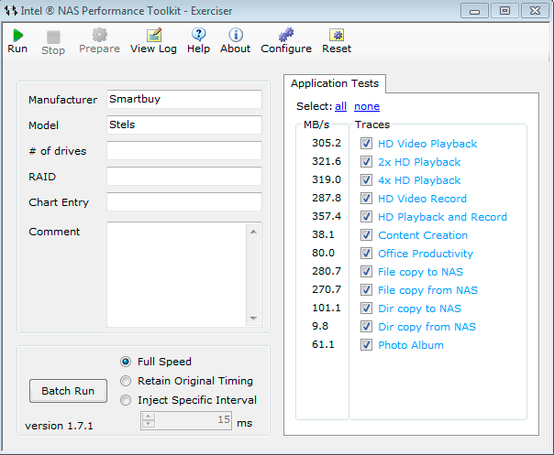This screenshot has width=554, height=455.
Task: Toggle the 2x HD Playback checkbox
Action: click(366, 162)
